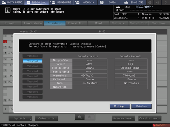The image size is (170, 127).
Task: Click the reserved Grammatura '75-80g/m2'
Action: 131,76
